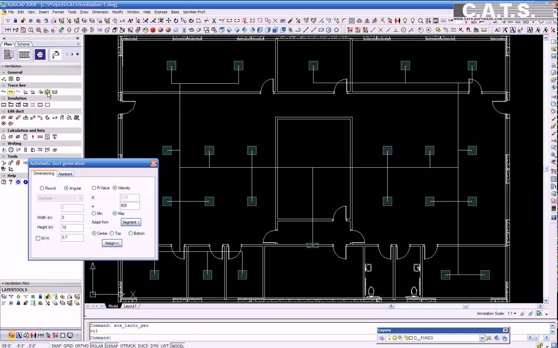Select the Max radio button
This screenshot has height=348, width=558.
click(x=115, y=214)
